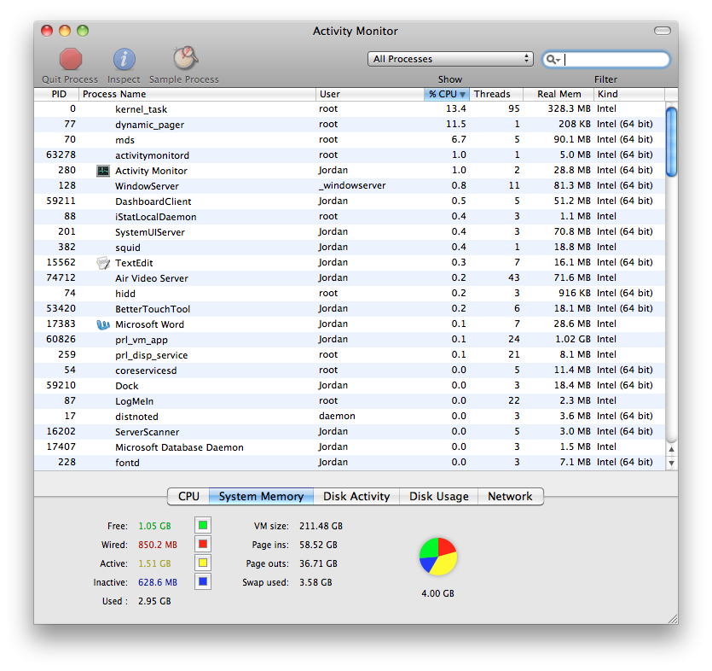
Task: Select the Microsoft Database Daemon process
Action: point(350,447)
